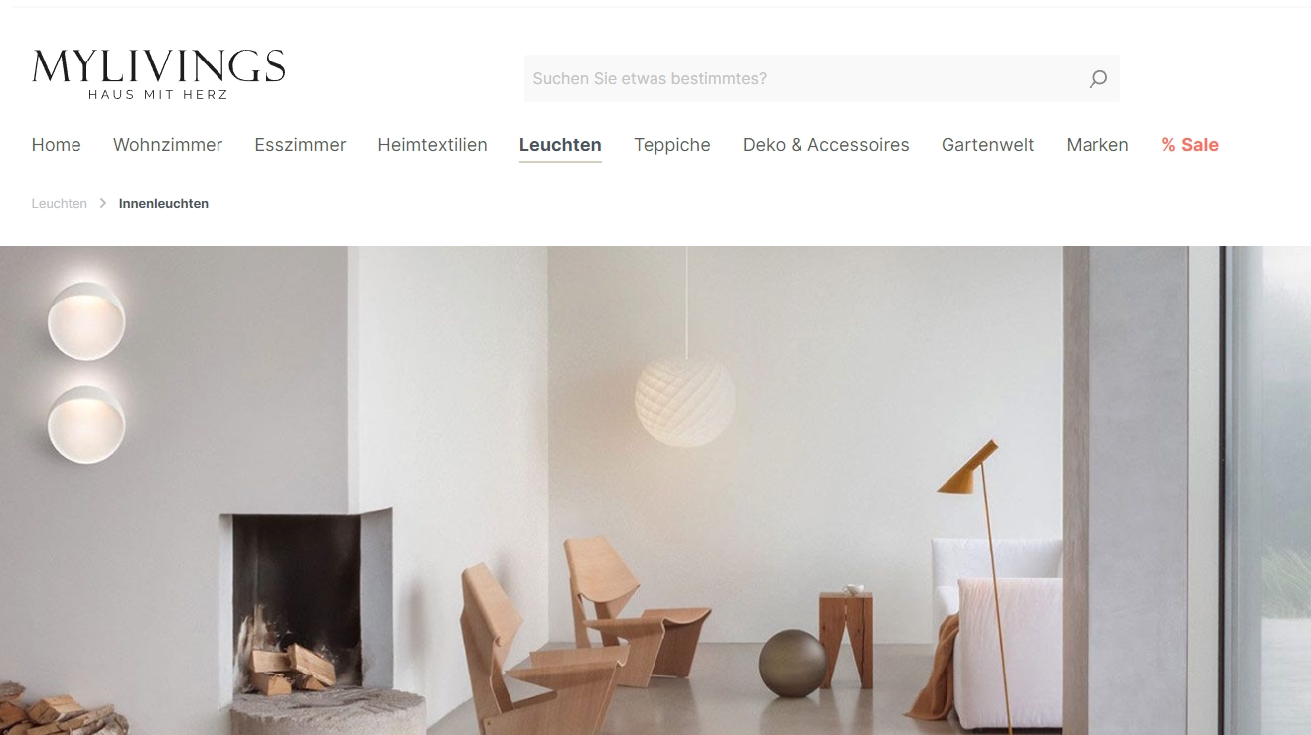This screenshot has width=1311, height=735.
Task: Select the Heimtextilien menu entry
Action: (433, 145)
